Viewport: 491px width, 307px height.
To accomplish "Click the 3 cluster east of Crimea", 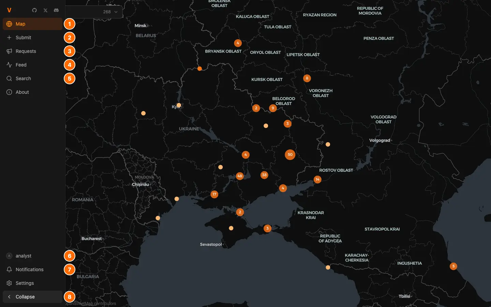I will (268, 228).
